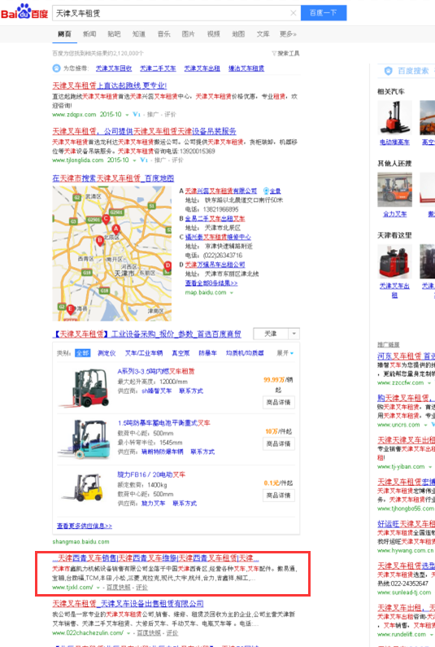Select the 防爆车 category filter
435x647 pixels.
(x=207, y=353)
